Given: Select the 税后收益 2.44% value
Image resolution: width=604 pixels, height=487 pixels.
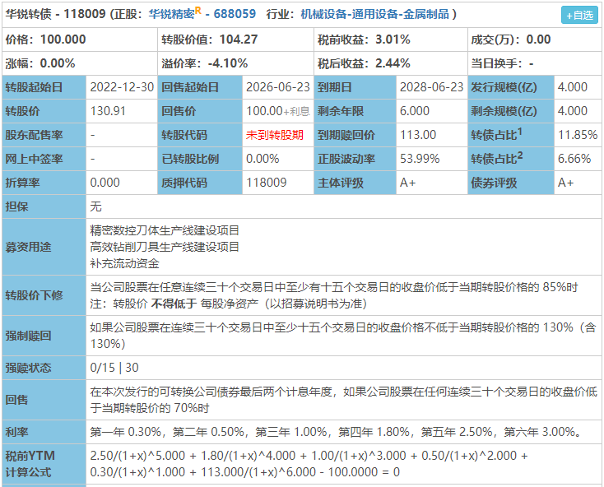Looking at the screenshot, I should pyautogui.click(x=393, y=63).
